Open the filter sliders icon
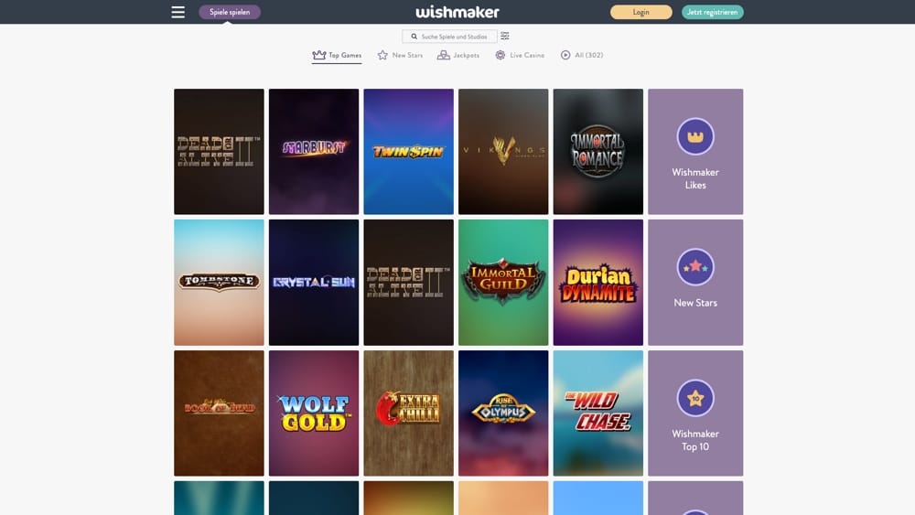Screen dimensions: 915x515 coord(505,37)
